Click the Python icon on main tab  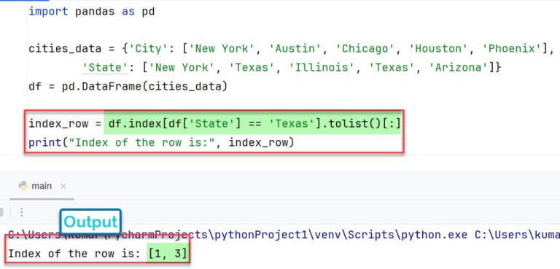coord(23,186)
